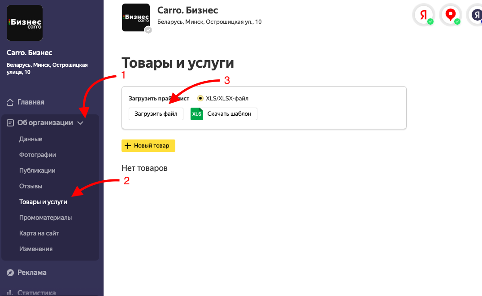Viewport: 482px width, 296px height.
Task: Open Yandex Search service icon in top bar
Action: (423, 15)
